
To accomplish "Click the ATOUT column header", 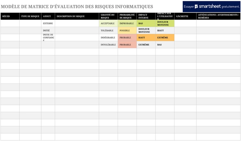I will (x=48, y=16).
